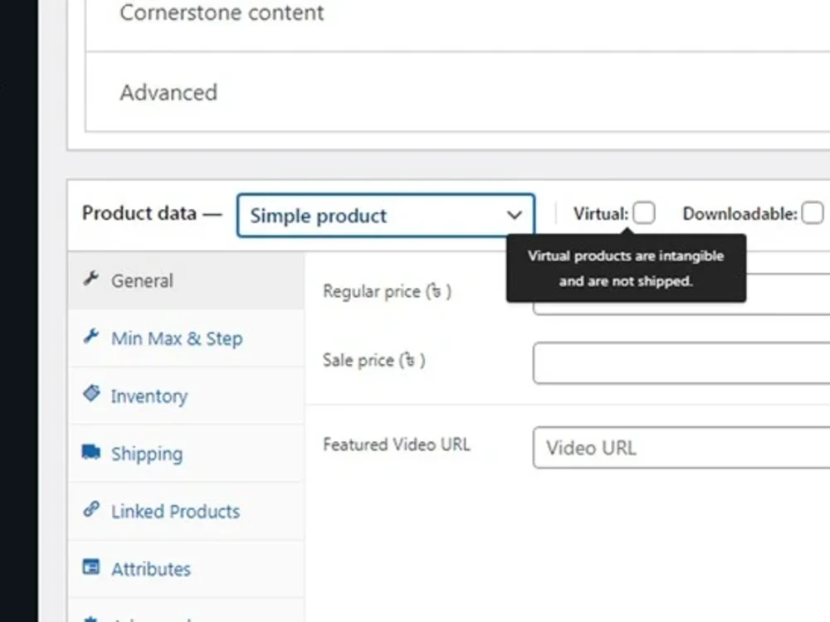Tick the Downloadable checkbox
Viewport: 830px width, 622px height.
point(813,214)
